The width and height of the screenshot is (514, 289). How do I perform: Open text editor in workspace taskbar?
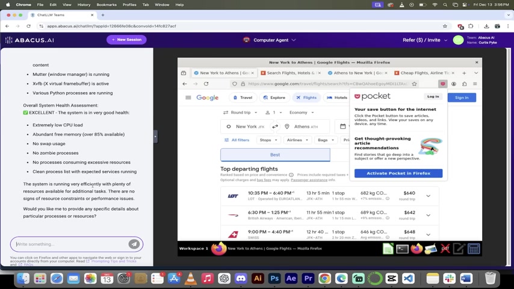tap(459, 249)
